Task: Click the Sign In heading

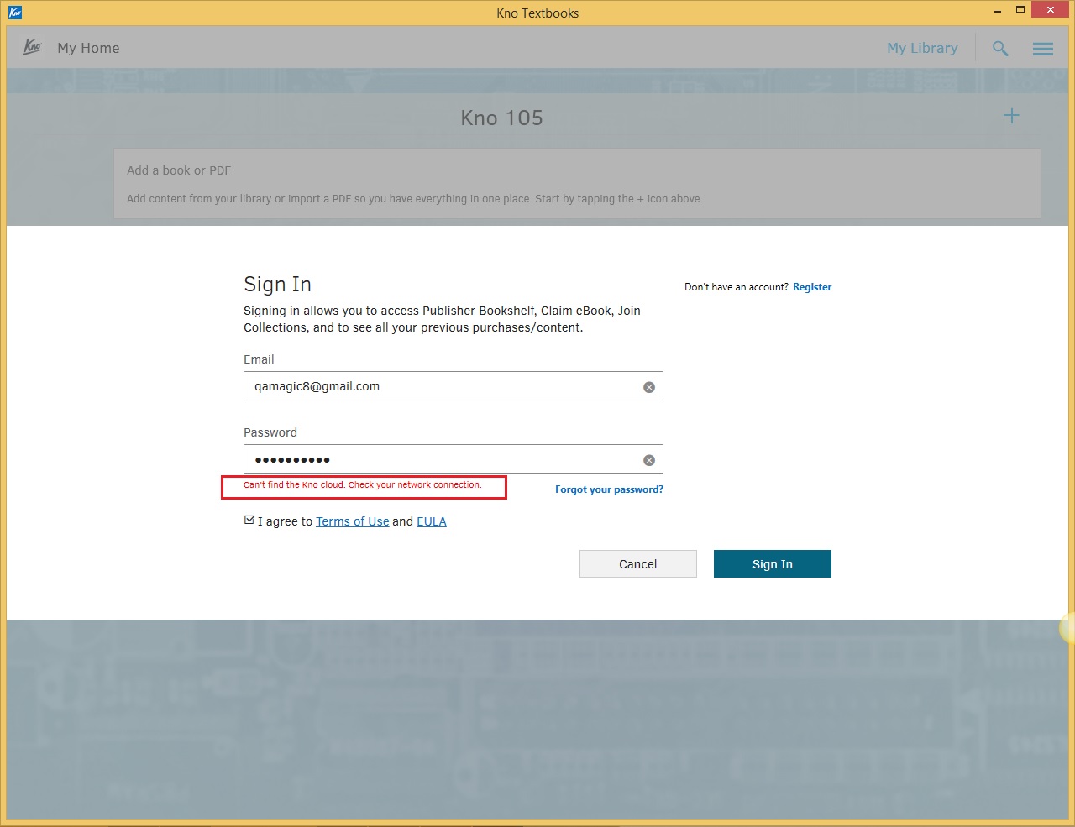Action: coord(277,285)
